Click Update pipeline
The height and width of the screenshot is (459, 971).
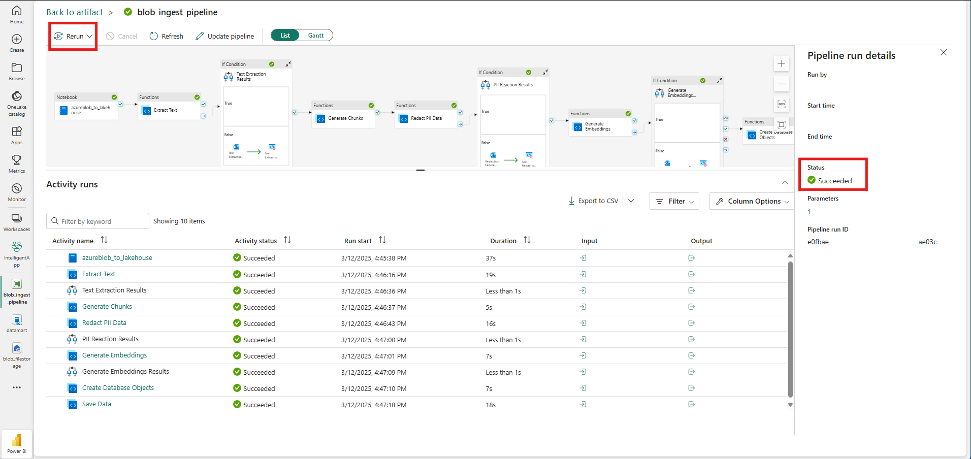[x=225, y=36]
